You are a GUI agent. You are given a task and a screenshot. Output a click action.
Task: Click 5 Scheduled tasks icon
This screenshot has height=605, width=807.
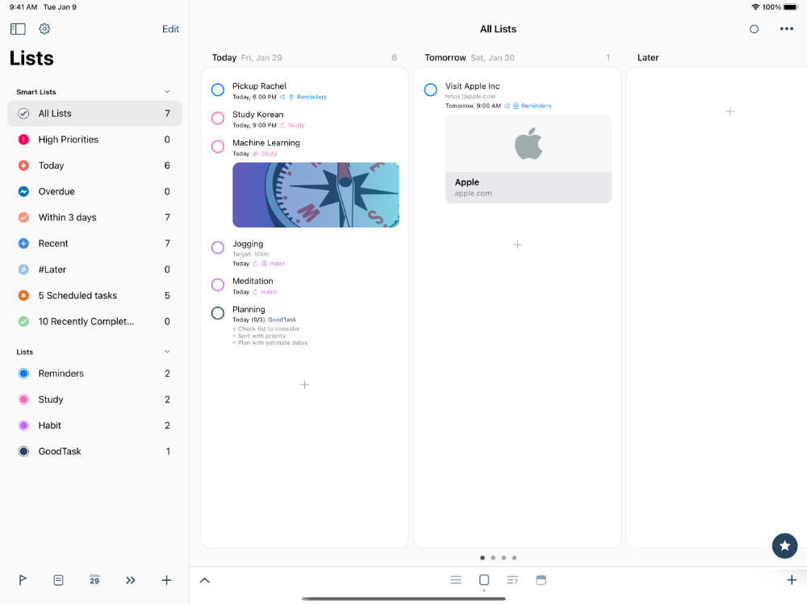(x=23, y=295)
